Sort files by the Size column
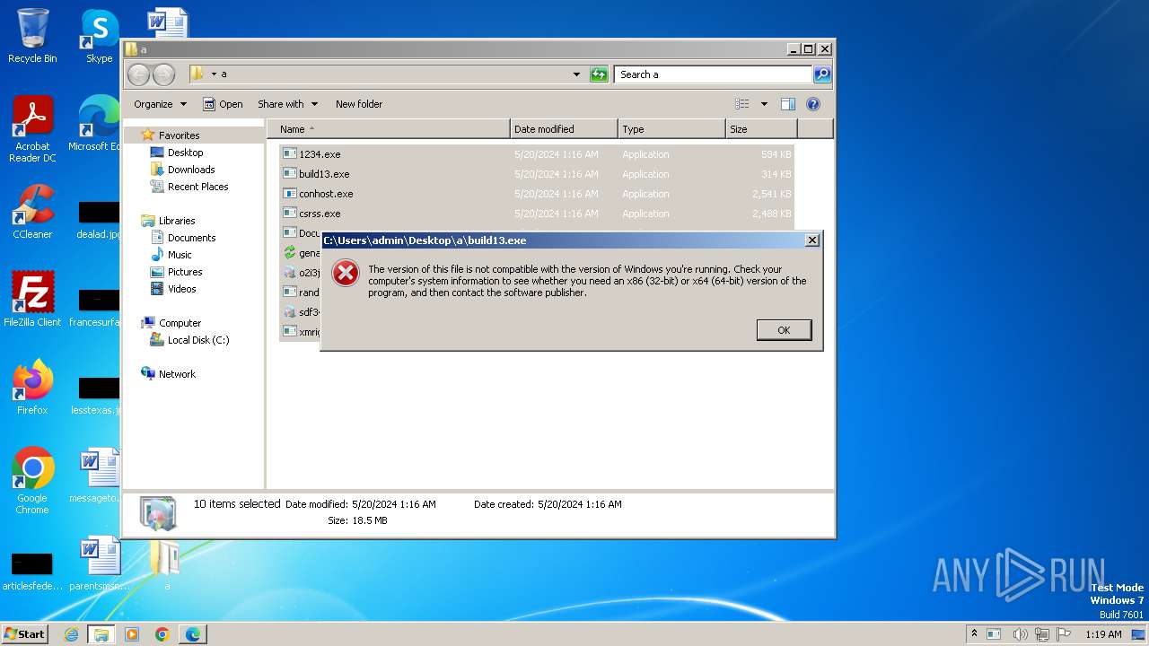 point(761,129)
